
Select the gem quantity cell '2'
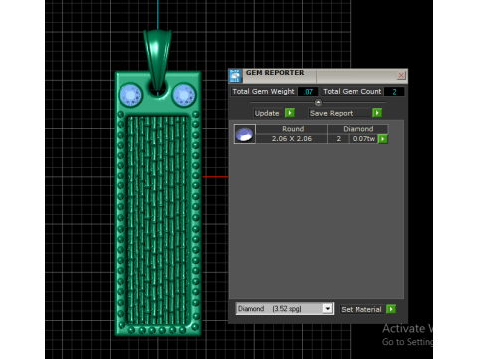pyautogui.click(x=338, y=139)
